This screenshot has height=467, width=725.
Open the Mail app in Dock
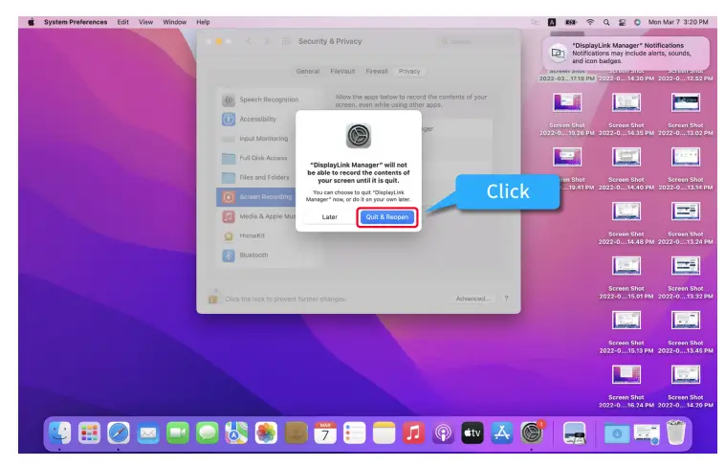(148, 433)
